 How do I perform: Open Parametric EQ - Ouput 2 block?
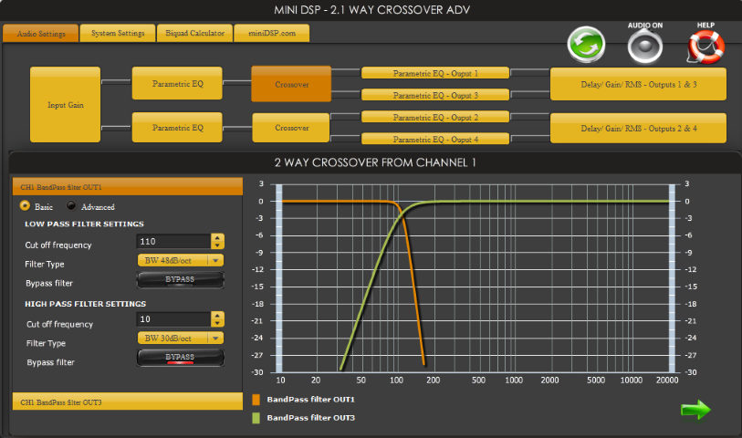(x=435, y=117)
